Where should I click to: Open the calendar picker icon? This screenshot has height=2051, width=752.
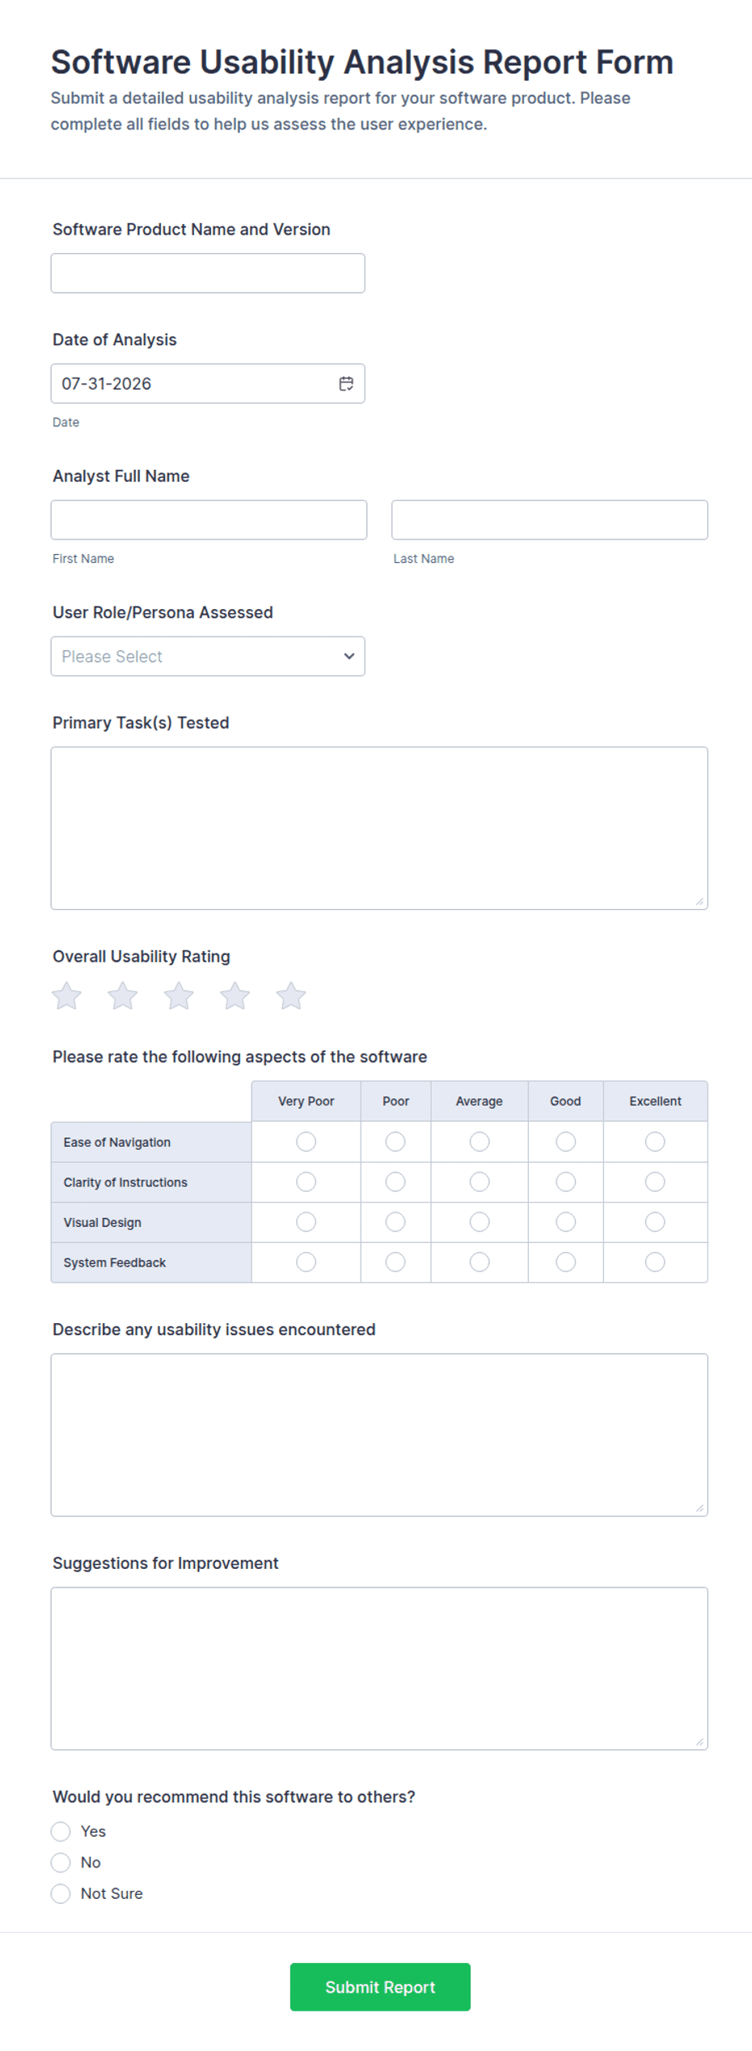click(x=346, y=383)
